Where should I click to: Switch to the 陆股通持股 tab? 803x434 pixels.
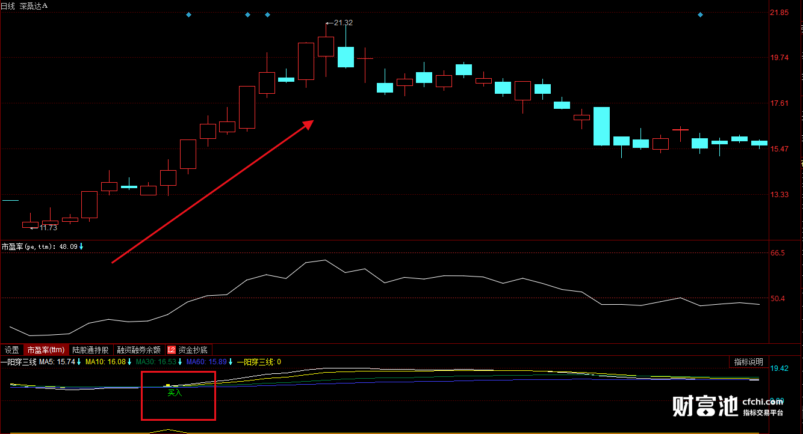[x=91, y=349]
